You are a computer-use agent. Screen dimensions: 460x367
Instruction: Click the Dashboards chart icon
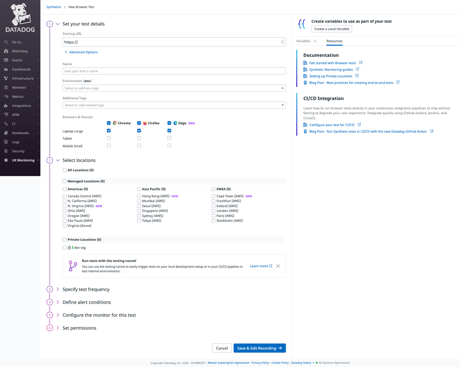[x=6, y=69]
